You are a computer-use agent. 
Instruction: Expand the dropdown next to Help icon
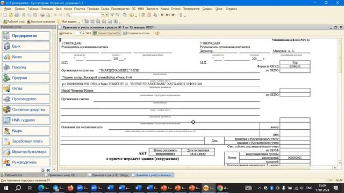136,16
